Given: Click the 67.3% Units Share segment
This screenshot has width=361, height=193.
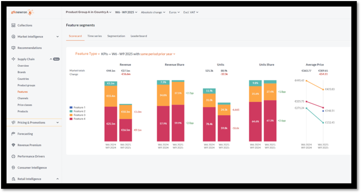Looking at the screenshot, I should (x=270, y=121).
